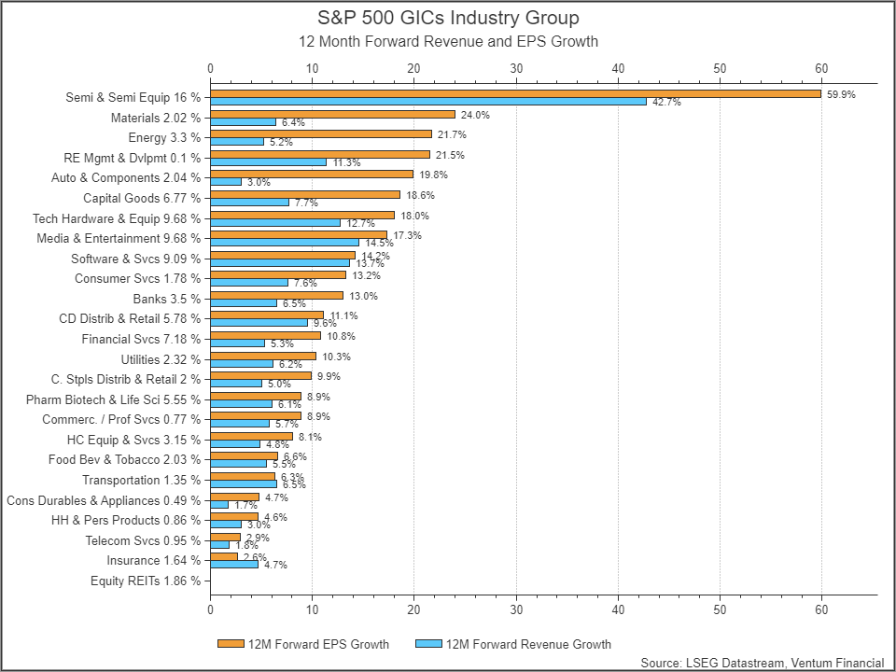Toggle the 12M Forward EPS Growth legend label

(319, 644)
